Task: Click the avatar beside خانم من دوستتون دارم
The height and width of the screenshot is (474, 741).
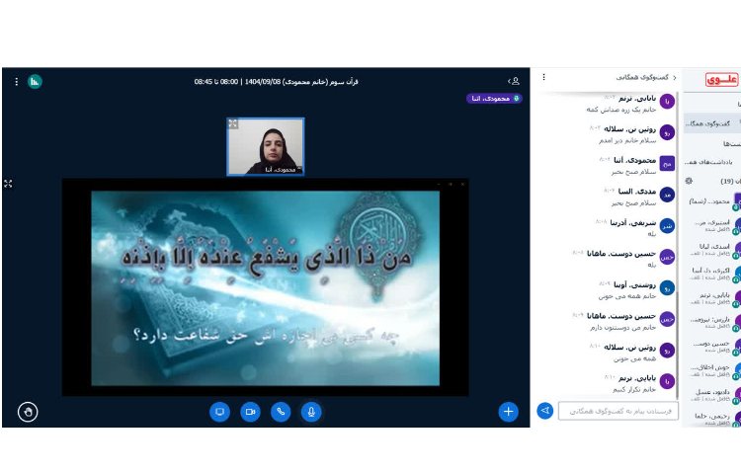Action: 667,319
